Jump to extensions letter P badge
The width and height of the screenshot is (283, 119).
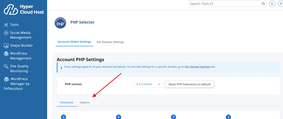[173, 117]
